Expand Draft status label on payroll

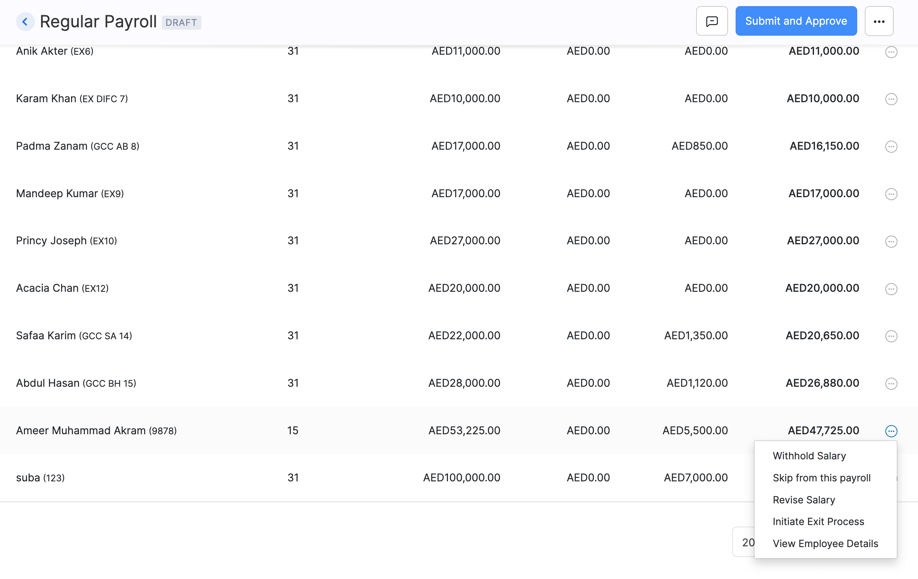[x=180, y=22]
